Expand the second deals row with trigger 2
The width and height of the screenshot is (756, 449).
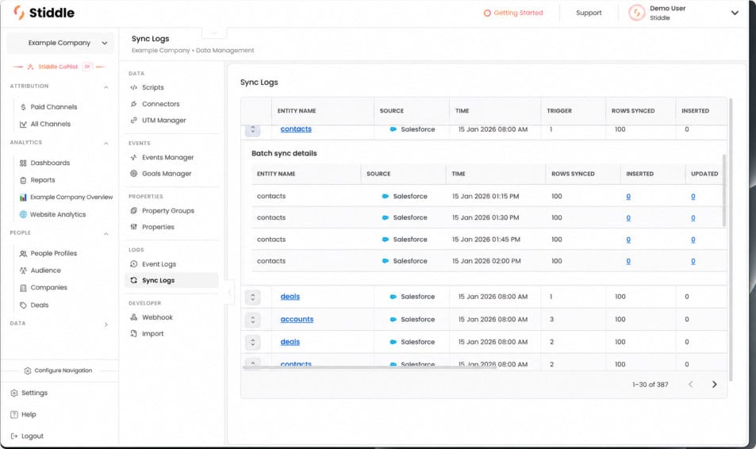click(252, 343)
